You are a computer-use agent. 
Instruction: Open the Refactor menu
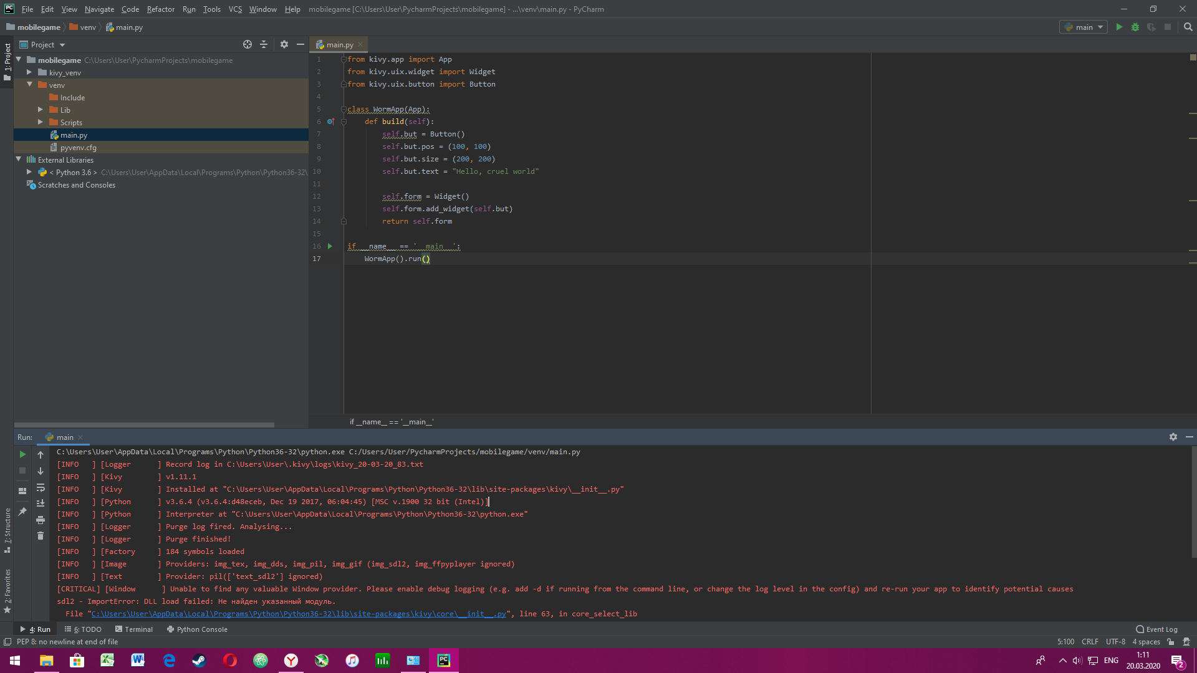(161, 9)
